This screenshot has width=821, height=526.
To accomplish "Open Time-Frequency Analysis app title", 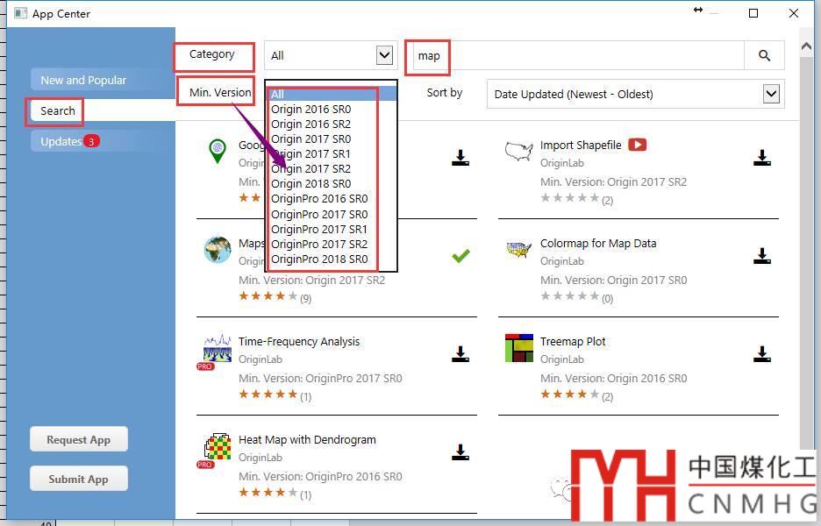I will [299, 342].
